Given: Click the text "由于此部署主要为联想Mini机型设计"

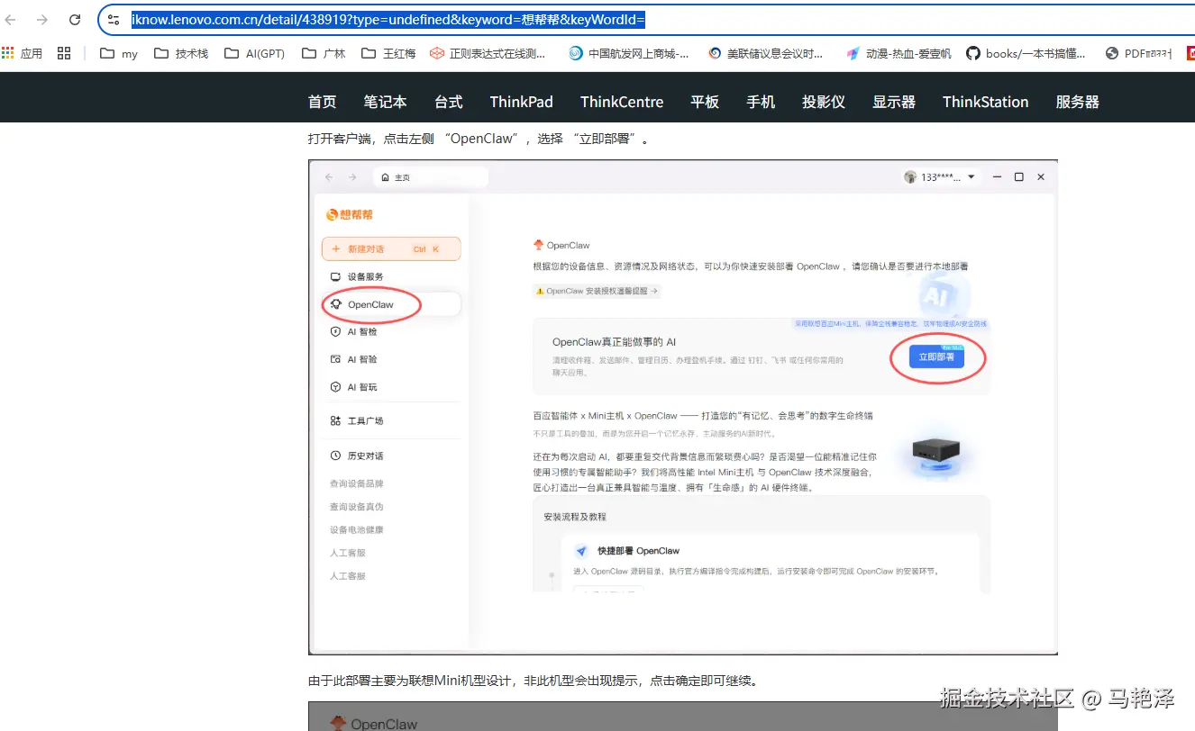Looking at the screenshot, I should point(409,681).
